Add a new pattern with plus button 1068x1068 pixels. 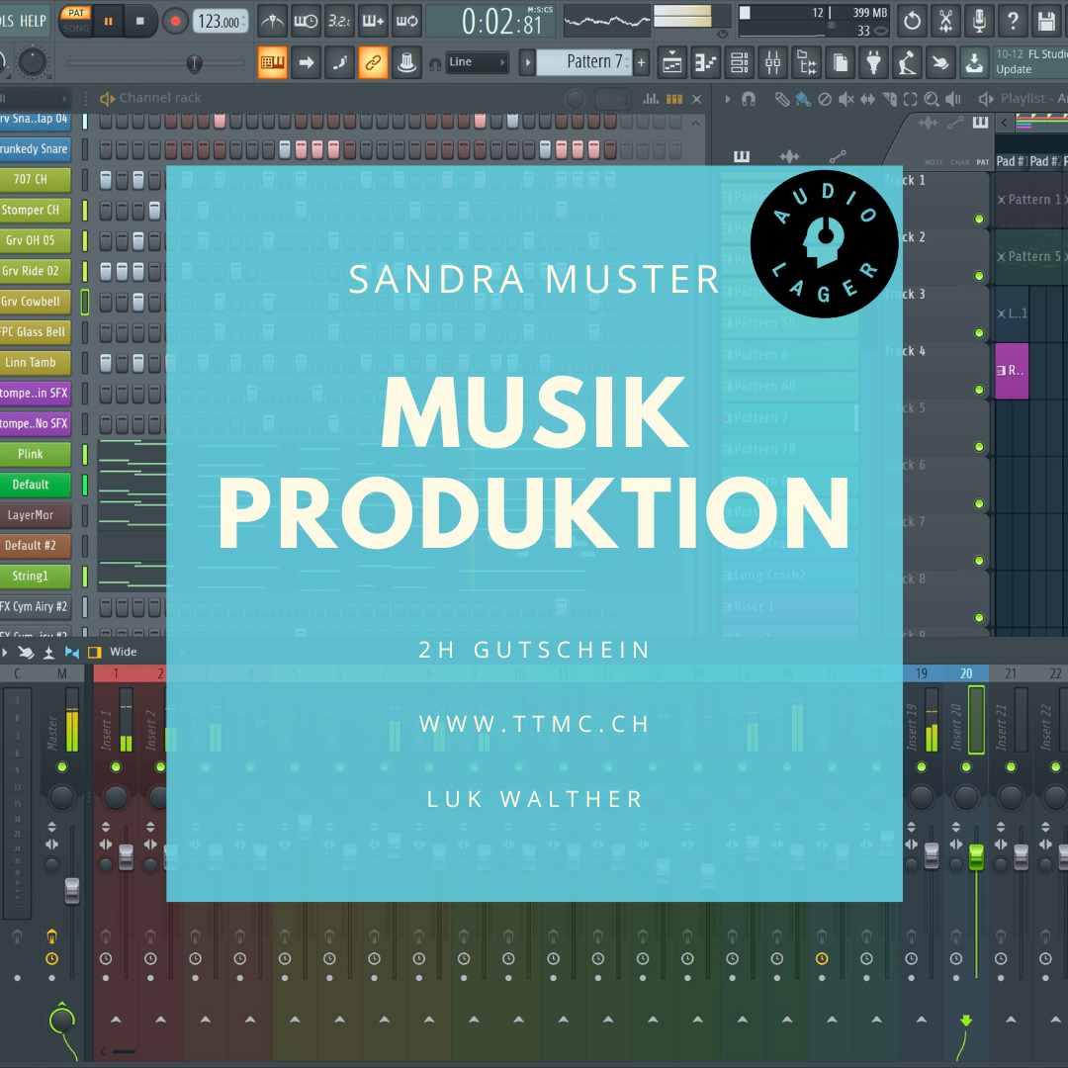[x=641, y=62]
